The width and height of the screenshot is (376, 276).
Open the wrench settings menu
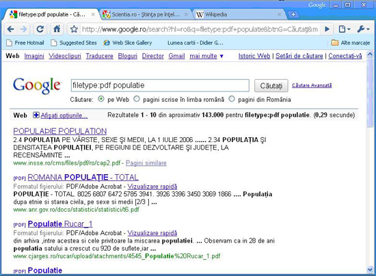(x=363, y=29)
